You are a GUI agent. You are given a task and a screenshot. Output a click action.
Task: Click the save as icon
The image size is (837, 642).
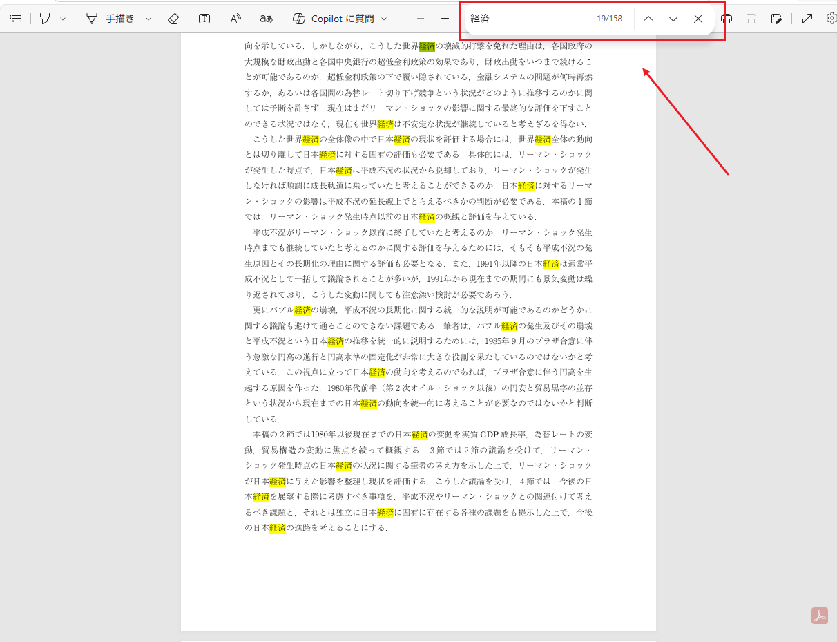click(776, 19)
